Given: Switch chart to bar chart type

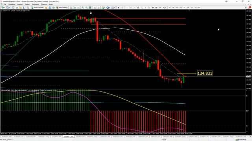Looking at the screenshot, I should pos(71,7).
